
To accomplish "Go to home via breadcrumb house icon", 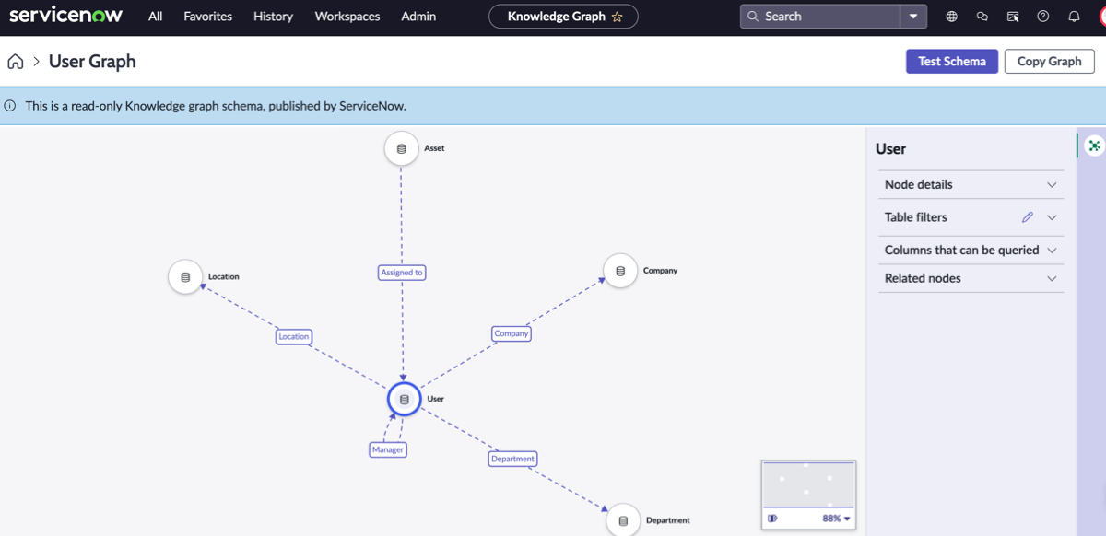I will point(15,62).
